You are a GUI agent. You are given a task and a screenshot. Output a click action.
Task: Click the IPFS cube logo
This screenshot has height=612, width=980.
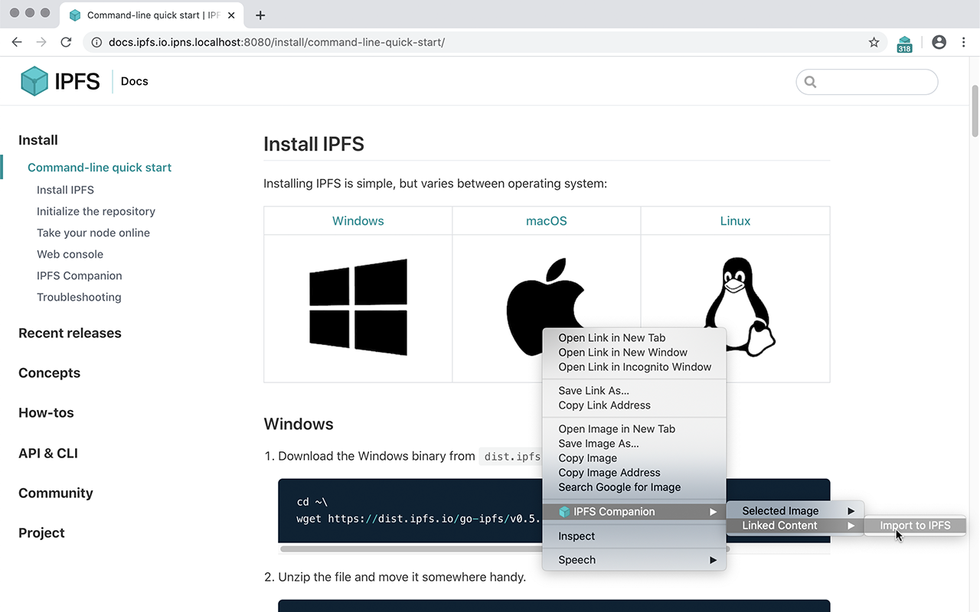(x=34, y=81)
